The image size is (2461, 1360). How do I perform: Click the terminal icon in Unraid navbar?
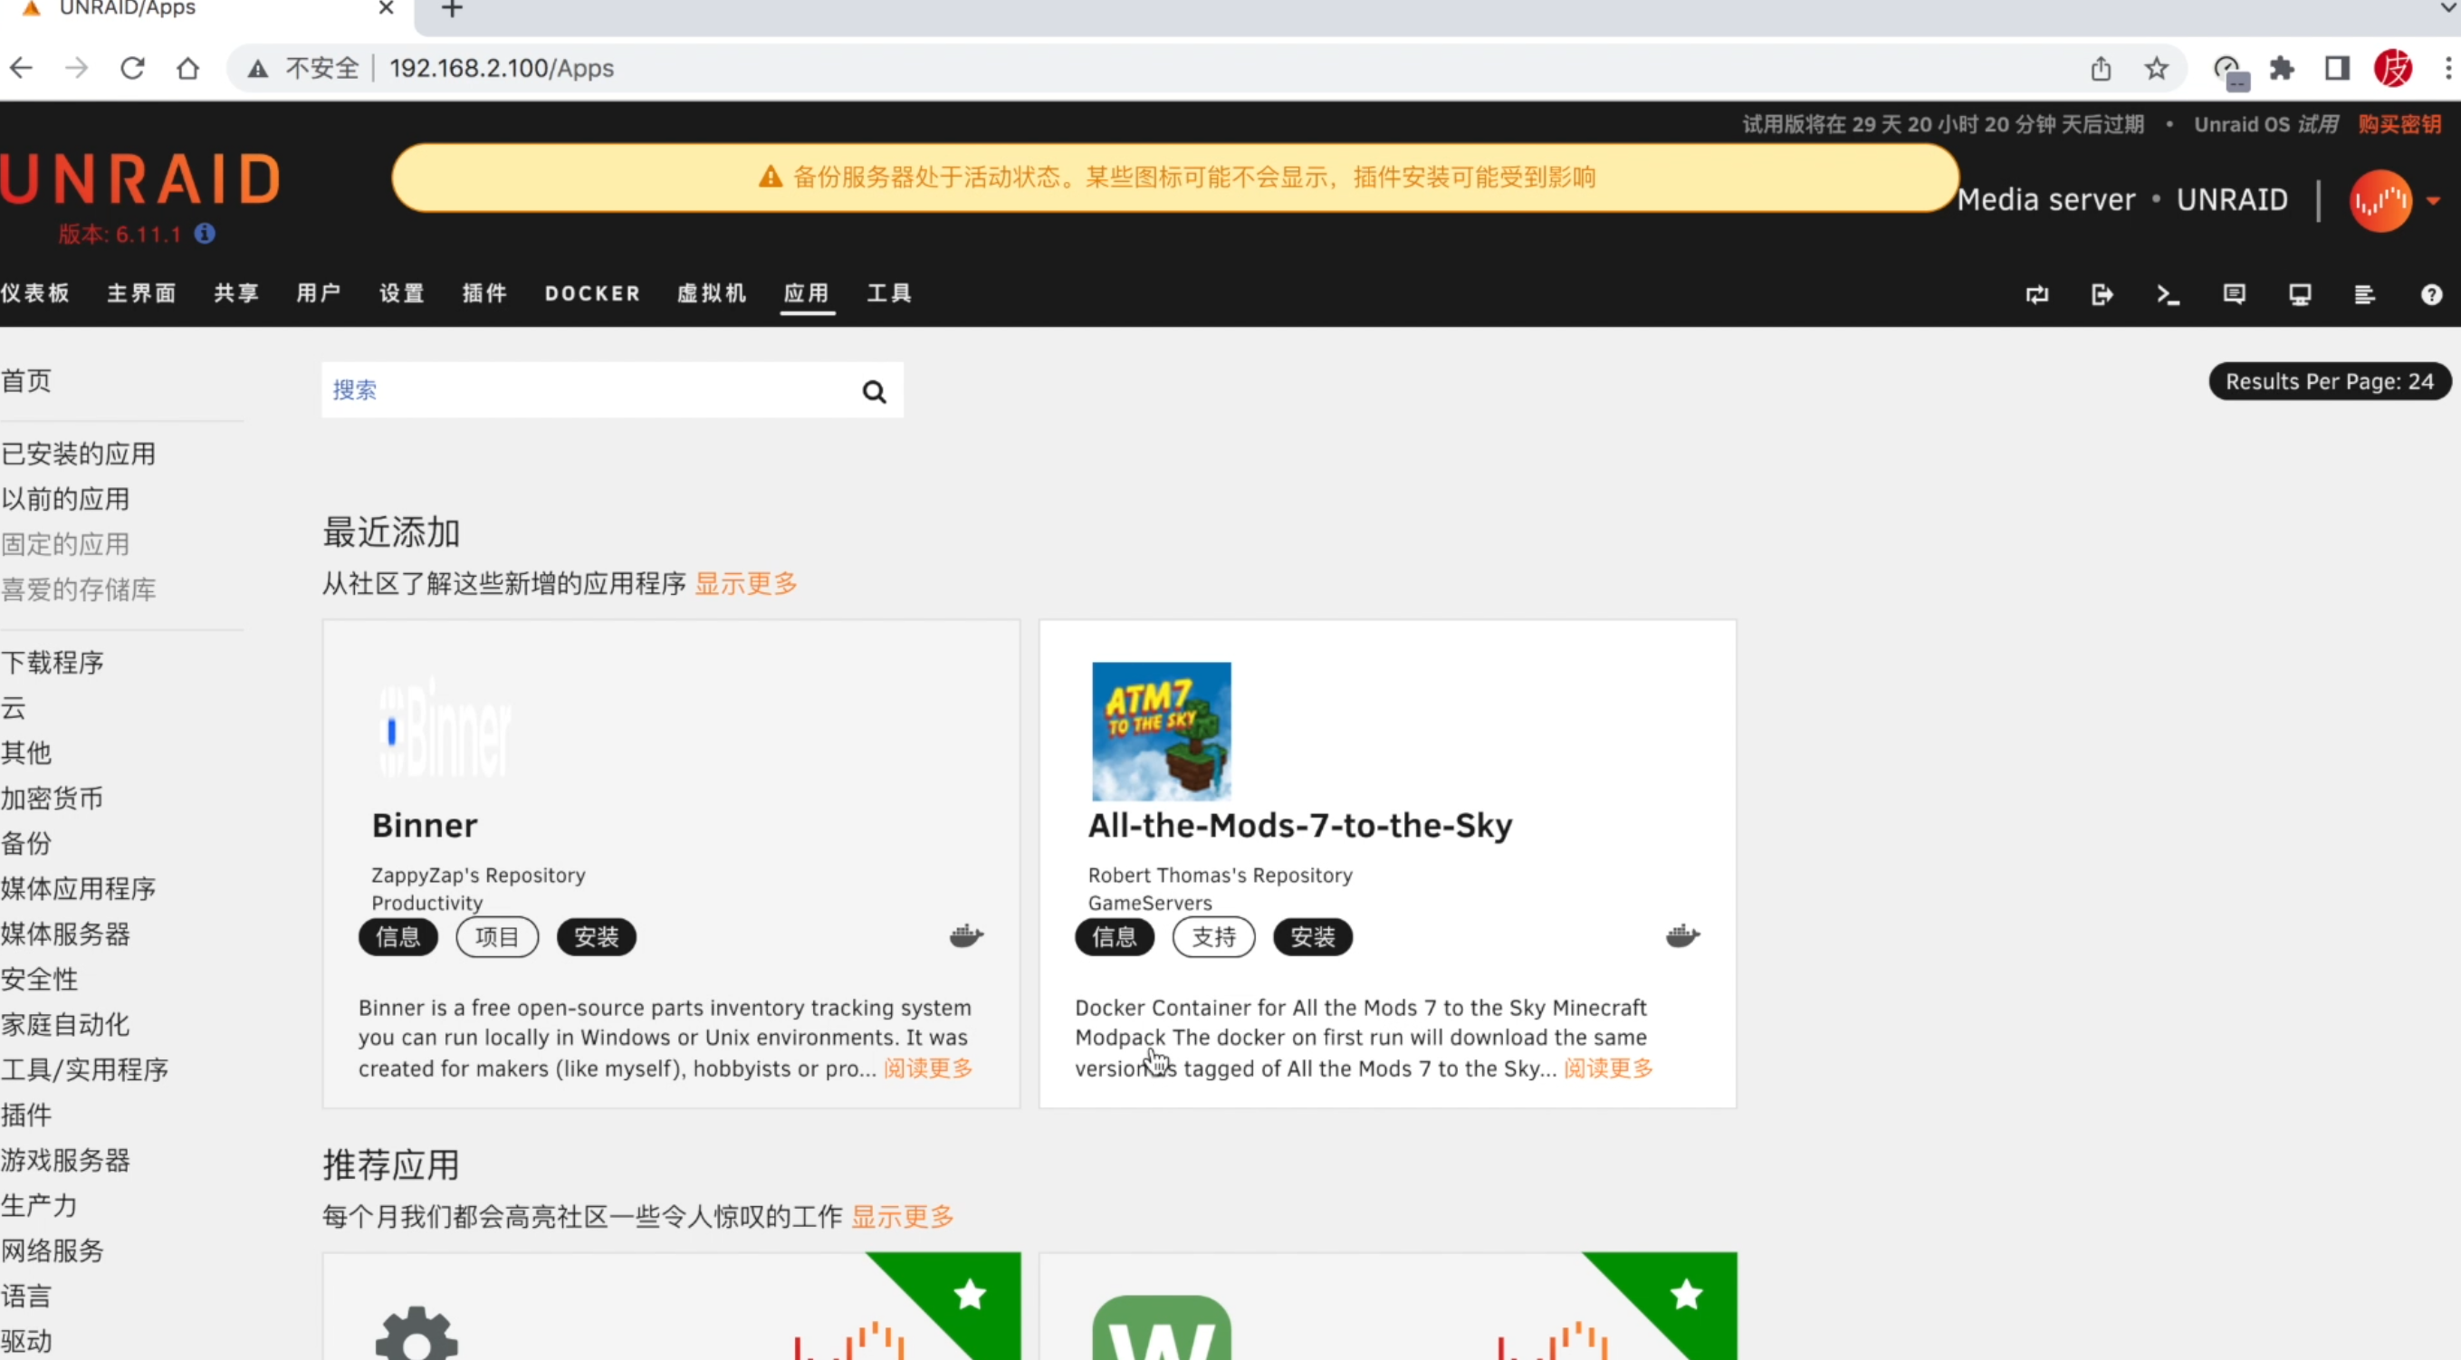coord(2168,294)
